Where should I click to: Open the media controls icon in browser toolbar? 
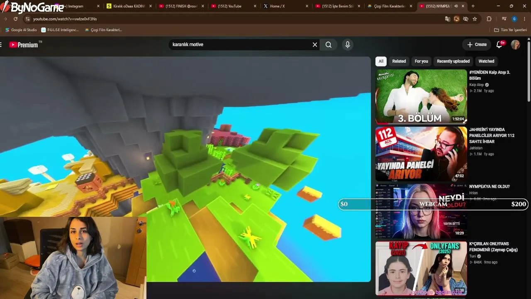(x=504, y=19)
